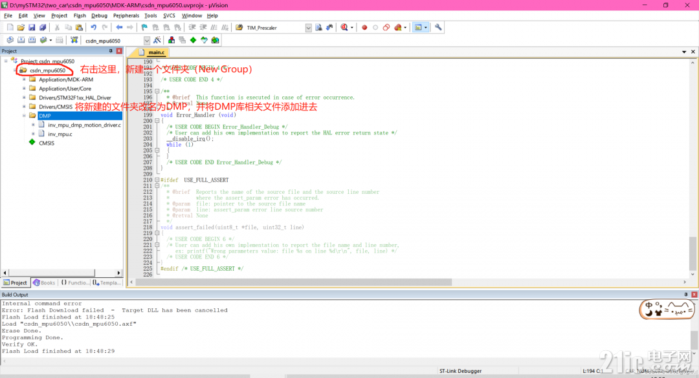Collapse the #ifdef fold at line 210

[157, 180]
